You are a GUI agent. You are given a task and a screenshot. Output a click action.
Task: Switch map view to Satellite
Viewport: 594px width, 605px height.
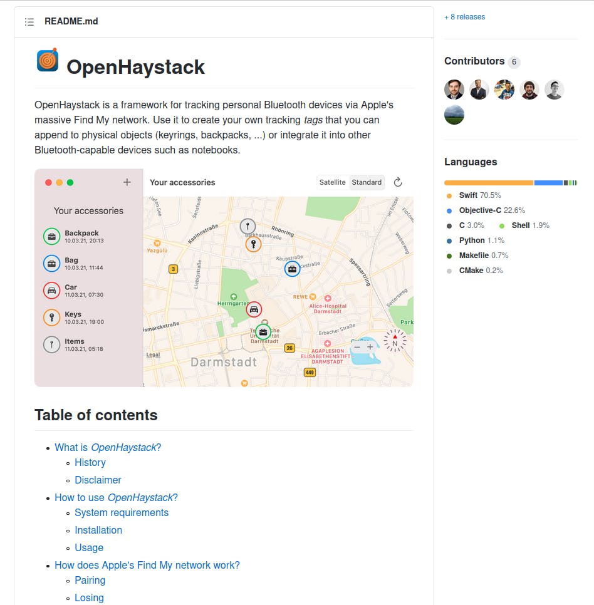[x=333, y=182]
